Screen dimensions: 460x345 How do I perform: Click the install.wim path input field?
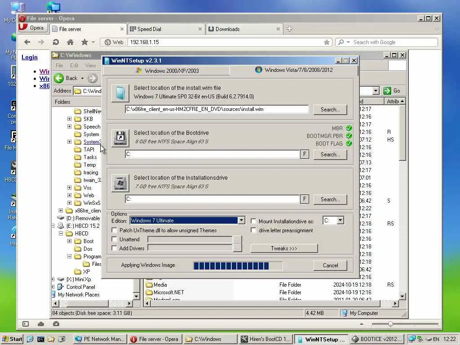pyautogui.click(x=217, y=109)
